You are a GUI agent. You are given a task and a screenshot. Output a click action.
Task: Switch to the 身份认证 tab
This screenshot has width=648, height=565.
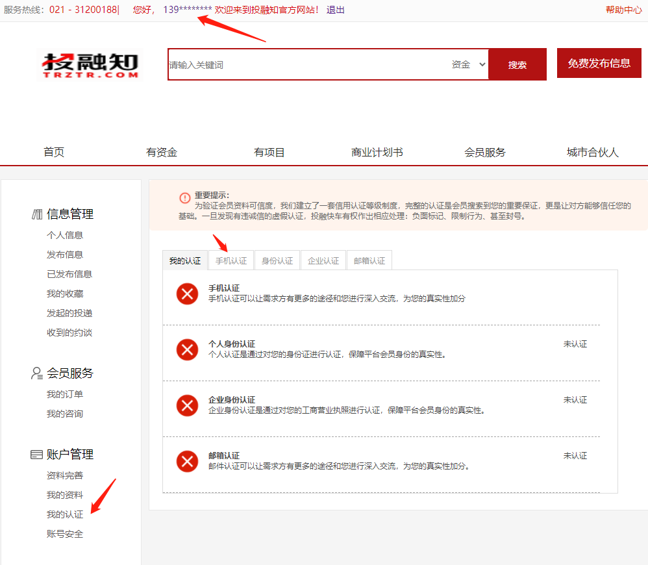[277, 259]
